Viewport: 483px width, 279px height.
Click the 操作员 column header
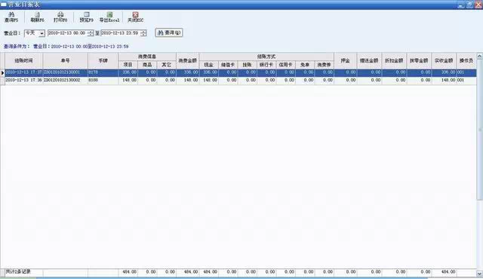pyautogui.click(x=466, y=60)
